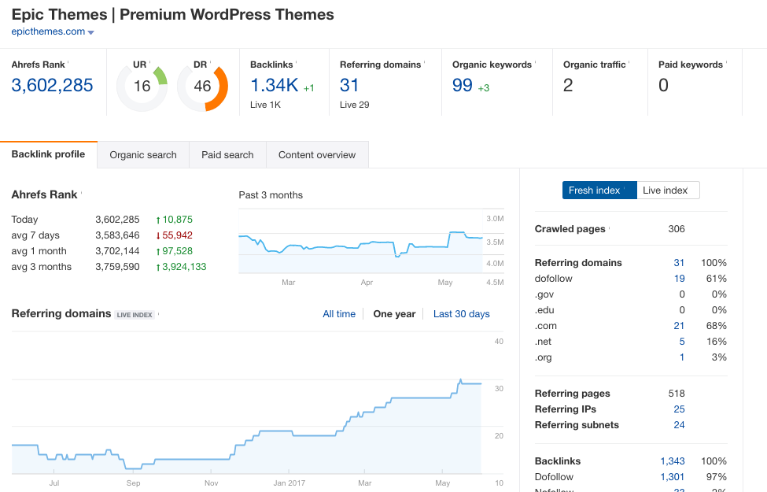Click avg 7 days rank value 3,583,646
The height and width of the screenshot is (492, 767).
coord(117,235)
